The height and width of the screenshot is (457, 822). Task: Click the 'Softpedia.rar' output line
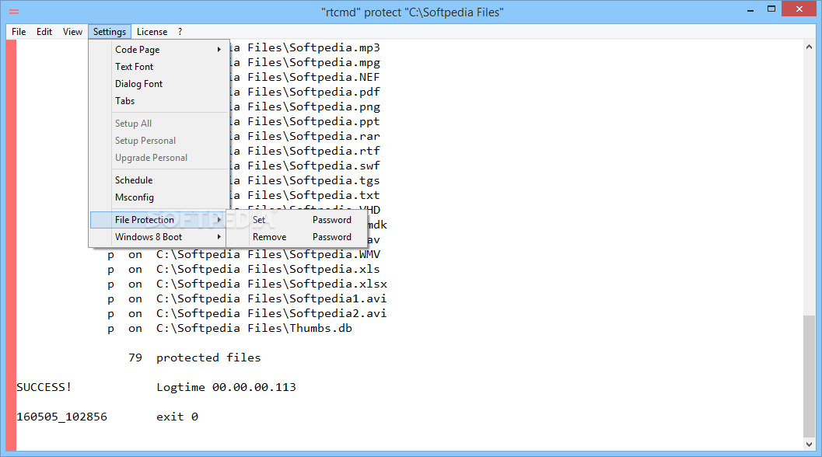pyautogui.click(x=305, y=136)
